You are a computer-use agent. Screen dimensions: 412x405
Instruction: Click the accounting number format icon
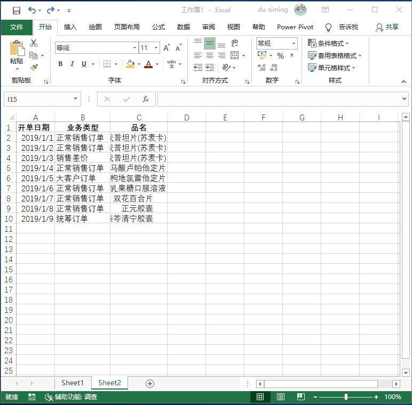(262, 55)
